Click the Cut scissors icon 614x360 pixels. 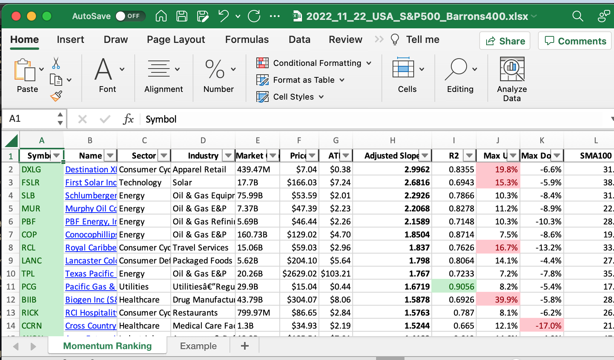pos(56,63)
